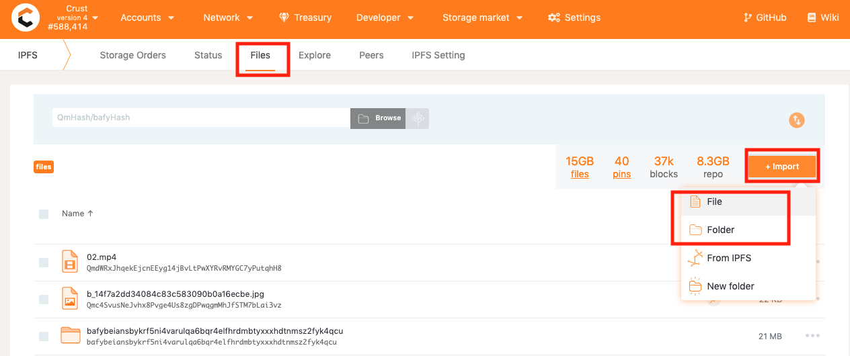Image resolution: width=850 pixels, height=356 pixels.
Task: Choose New folder in Import menu
Action: click(748, 286)
